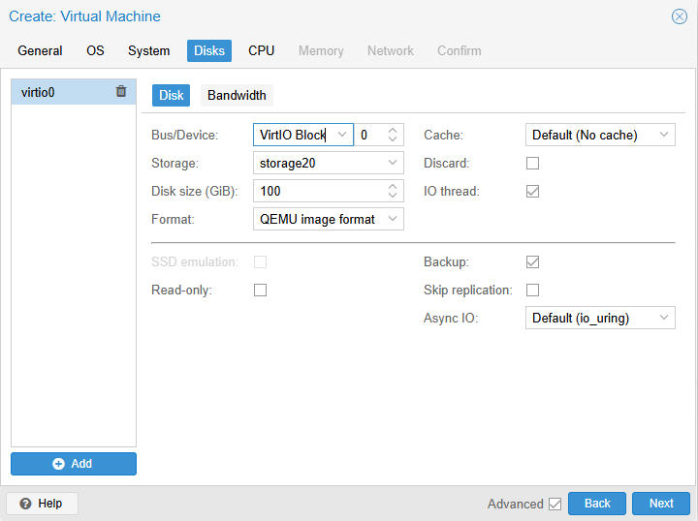This screenshot has height=521, width=698.
Task: Check the Read-only checkbox
Action: point(260,291)
